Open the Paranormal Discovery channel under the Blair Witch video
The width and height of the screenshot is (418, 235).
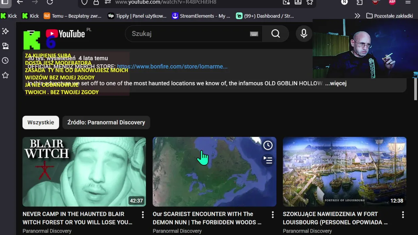pyautogui.click(x=47, y=231)
